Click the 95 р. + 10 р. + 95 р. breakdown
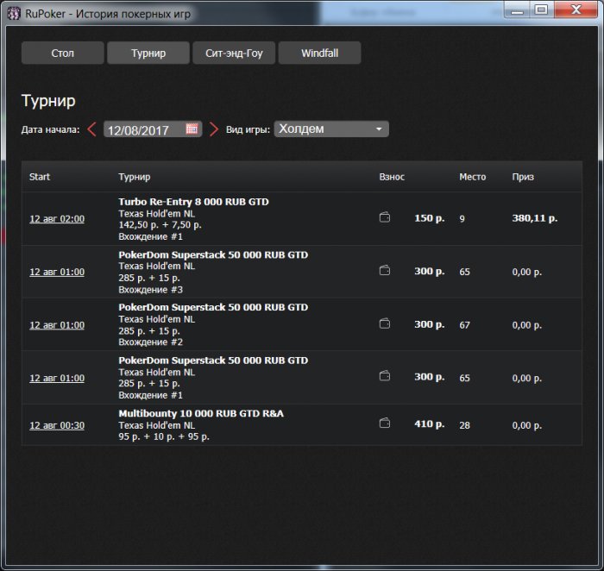604x571 pixels. [164, 436]
